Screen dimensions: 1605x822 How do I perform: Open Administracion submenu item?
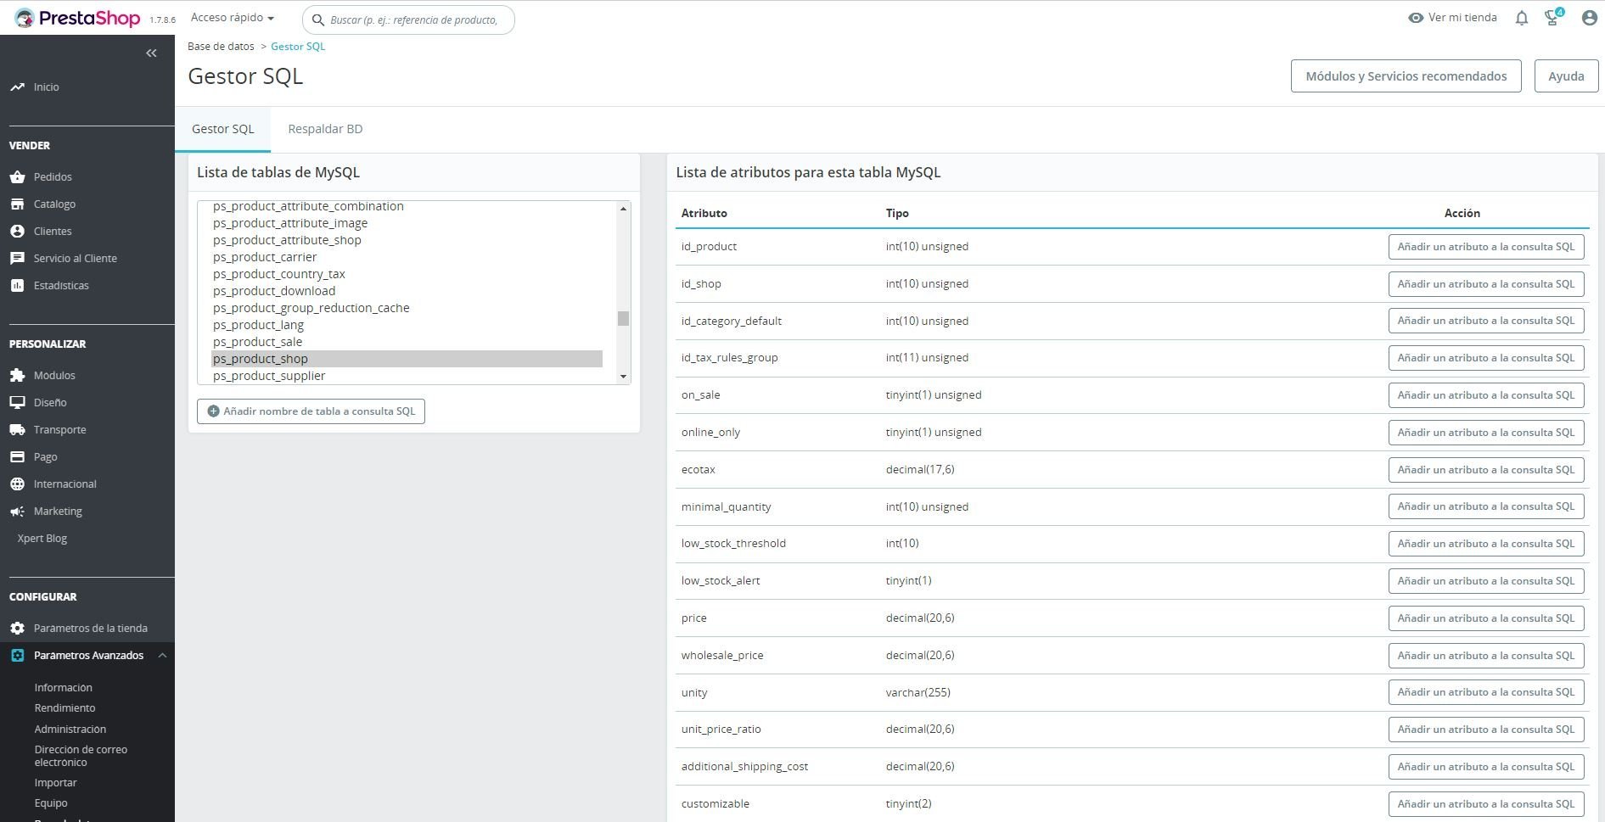70,729
